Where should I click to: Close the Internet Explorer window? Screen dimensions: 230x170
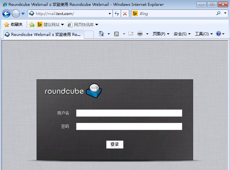223,5
